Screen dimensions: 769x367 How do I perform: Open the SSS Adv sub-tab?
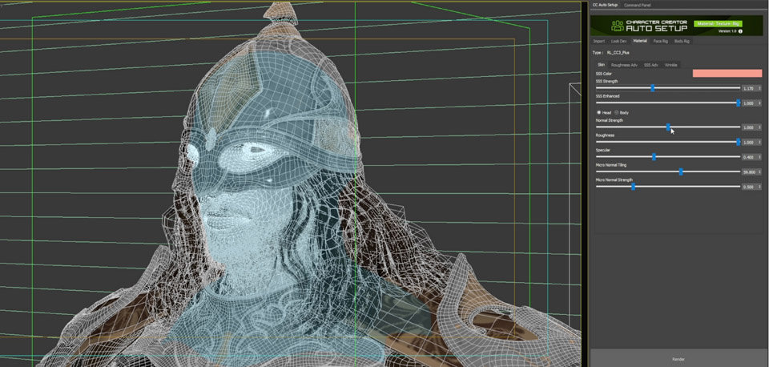(x=650, y=65)
